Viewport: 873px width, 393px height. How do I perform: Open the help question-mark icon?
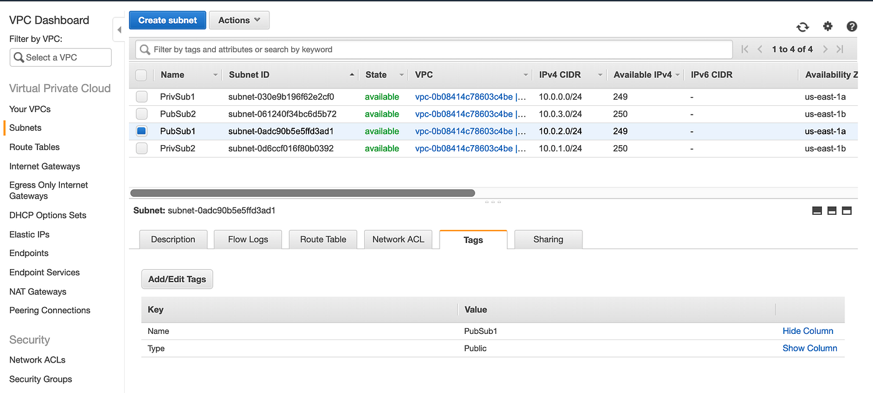click(852, 27)
